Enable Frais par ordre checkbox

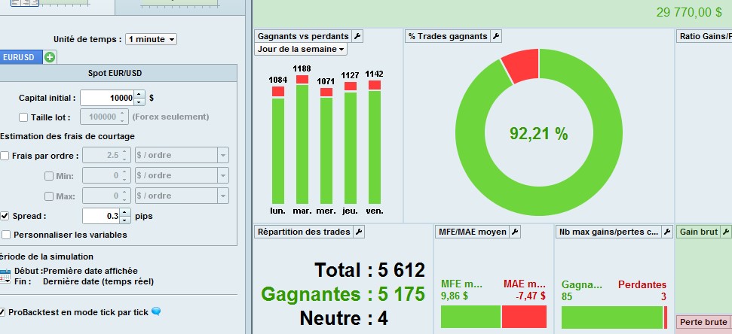click(x=5, y=156)
